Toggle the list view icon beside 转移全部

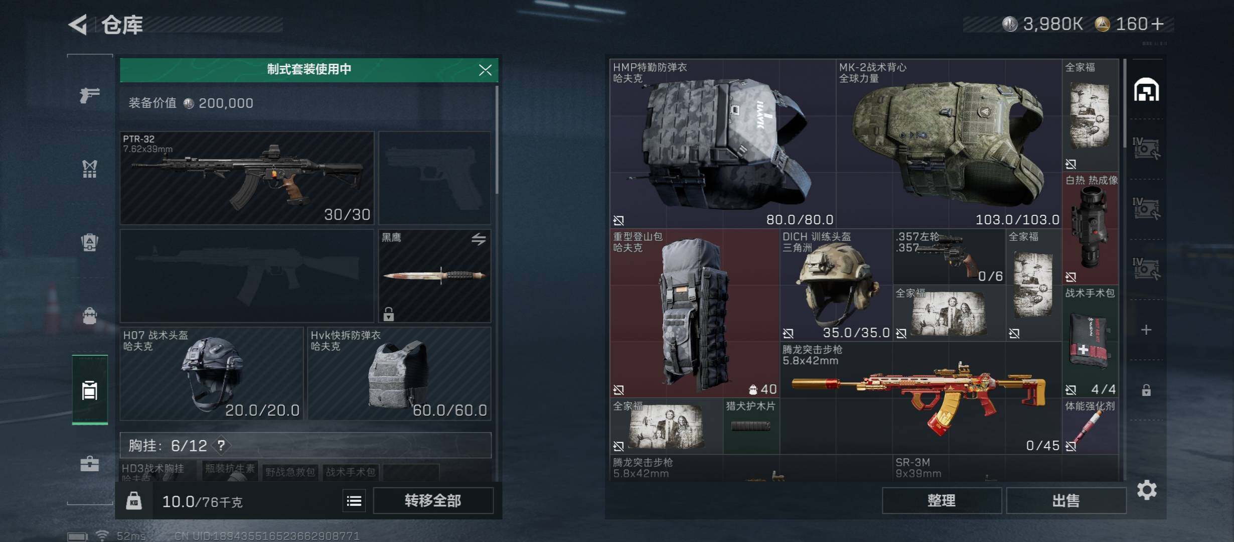354,501
